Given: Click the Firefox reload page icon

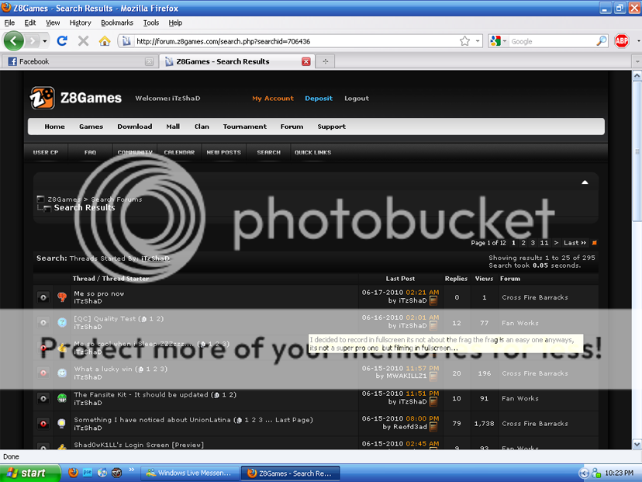Looking at the screenshot, I should pos(62,41).
